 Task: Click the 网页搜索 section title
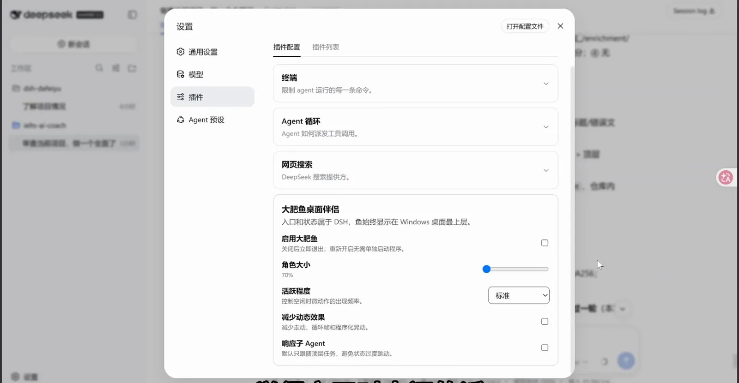(x=297, y=164)
